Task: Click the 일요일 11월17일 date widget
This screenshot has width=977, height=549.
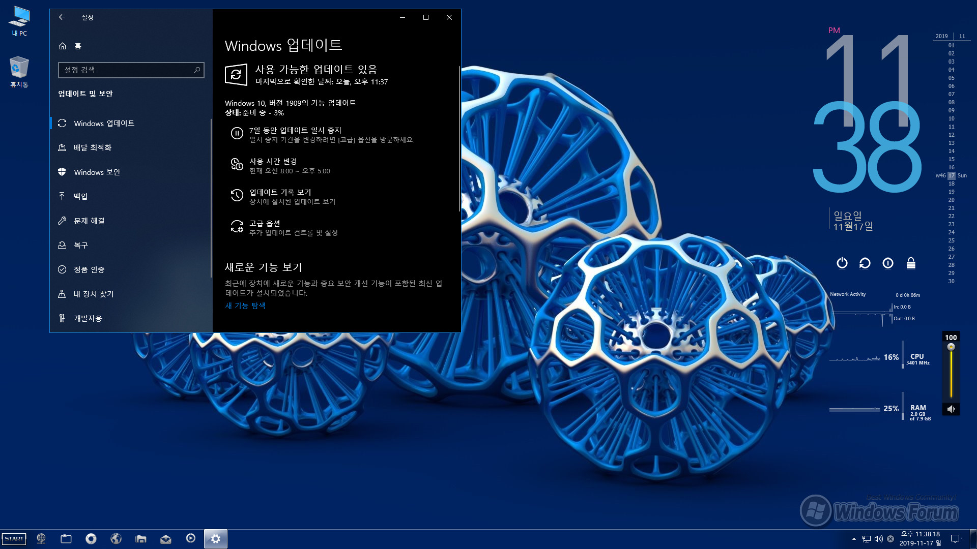Action: point(853,221)
